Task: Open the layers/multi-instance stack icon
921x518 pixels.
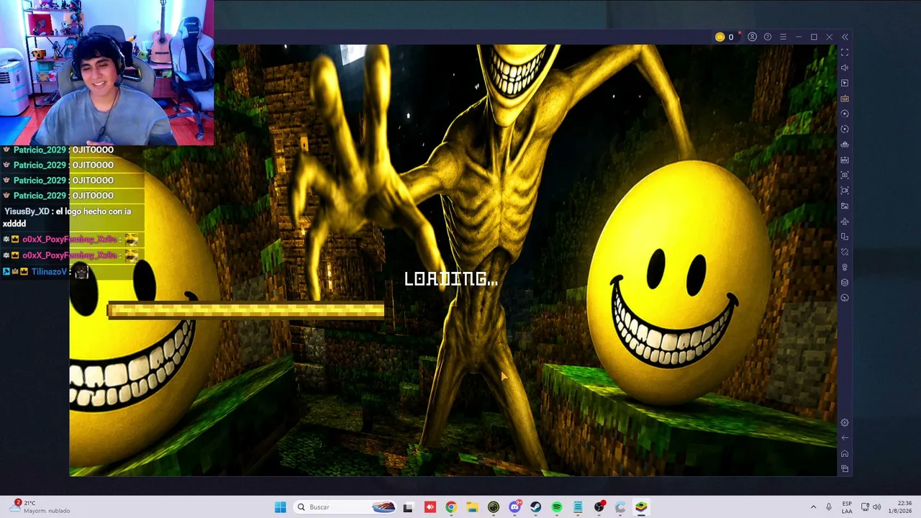Action: [x=845, y=283]
